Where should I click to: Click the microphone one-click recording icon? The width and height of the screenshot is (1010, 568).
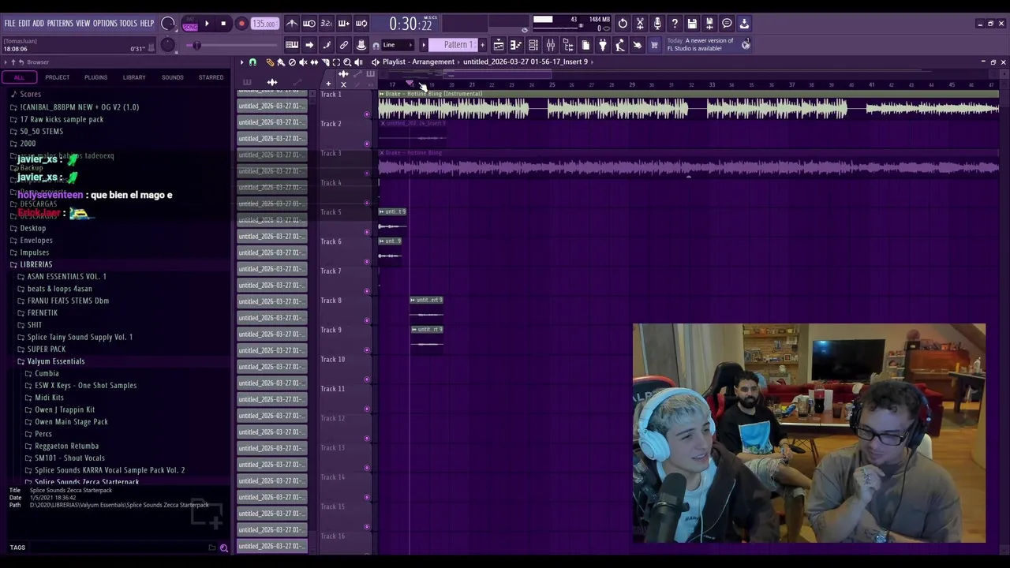click(657, 24)
